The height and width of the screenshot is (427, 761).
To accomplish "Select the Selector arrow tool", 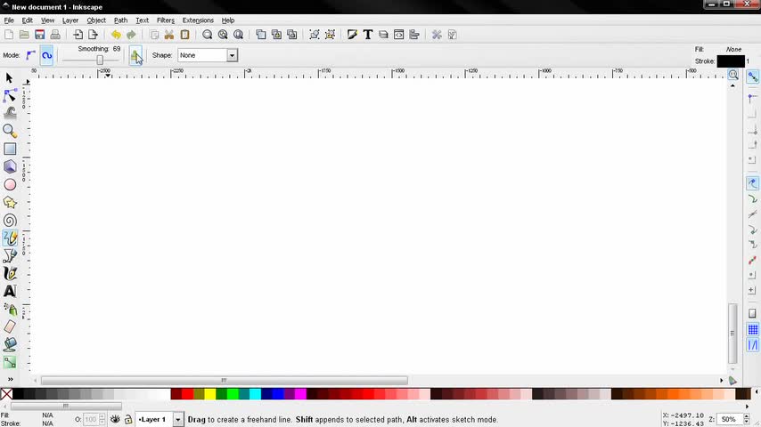I will tap(9, 78).
